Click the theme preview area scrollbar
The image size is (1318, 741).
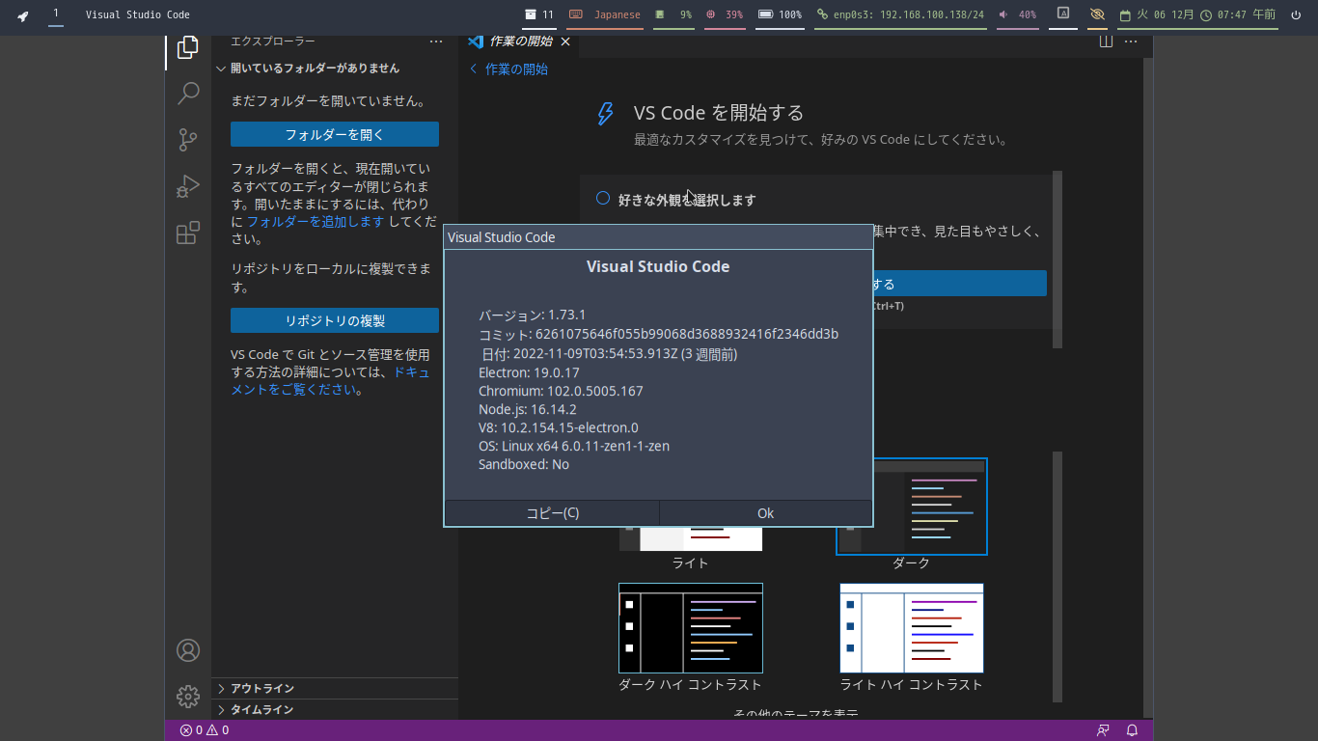pos(1057,577)
